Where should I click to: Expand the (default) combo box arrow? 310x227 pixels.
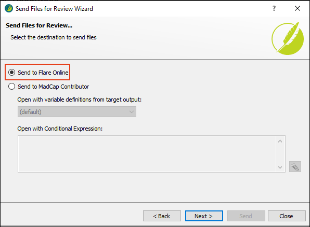(x=132, y=112)
